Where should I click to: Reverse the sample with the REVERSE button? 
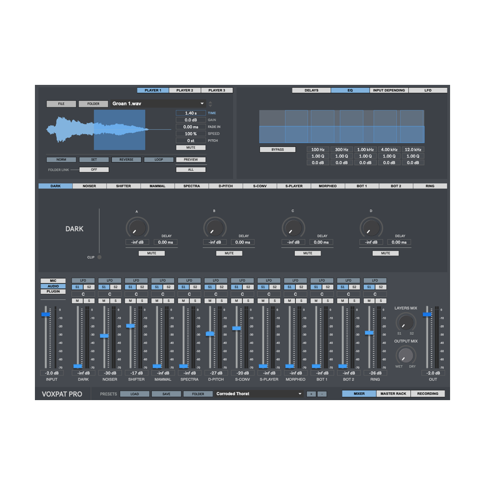127,159
